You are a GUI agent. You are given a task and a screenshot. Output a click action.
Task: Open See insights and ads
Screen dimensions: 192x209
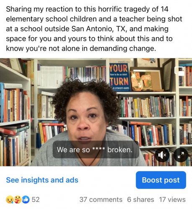pyautogui.click(x=42, y=180)
